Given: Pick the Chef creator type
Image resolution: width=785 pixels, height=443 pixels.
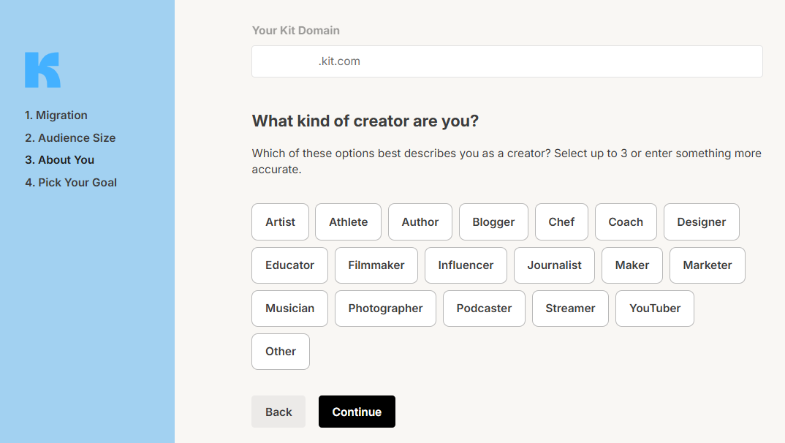Looking at the screenshot, I should click(561, 222).
